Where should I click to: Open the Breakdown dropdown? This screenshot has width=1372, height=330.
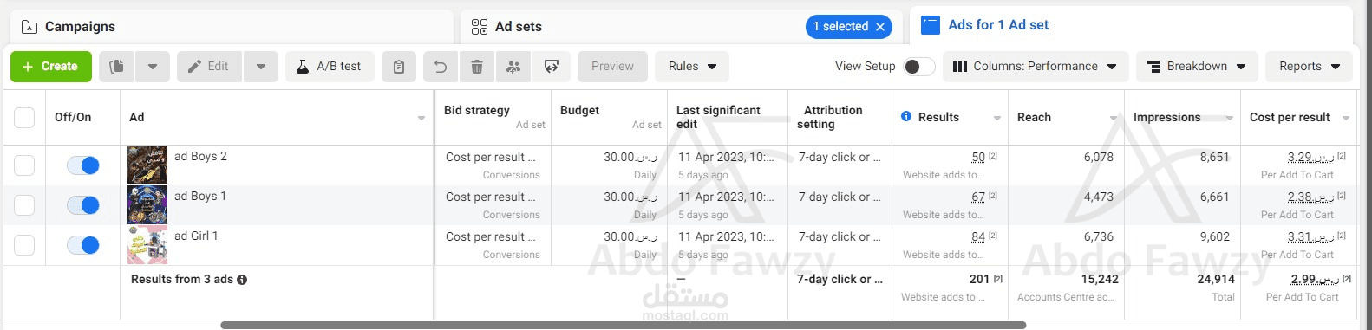(1196, 67)
